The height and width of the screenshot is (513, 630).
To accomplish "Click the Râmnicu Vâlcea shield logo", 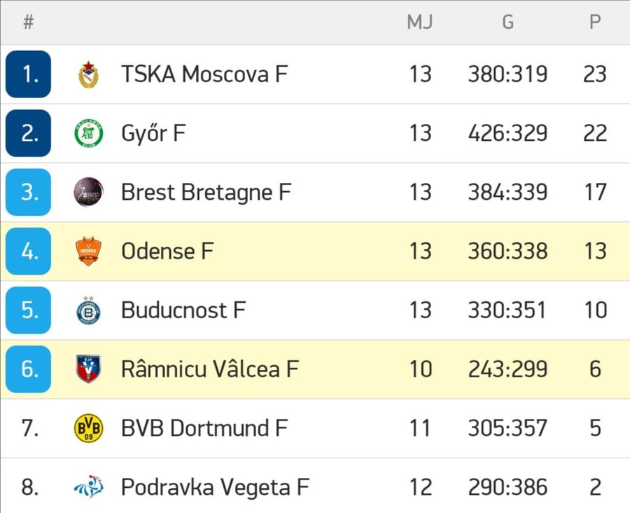I will (x=88, y=369).
